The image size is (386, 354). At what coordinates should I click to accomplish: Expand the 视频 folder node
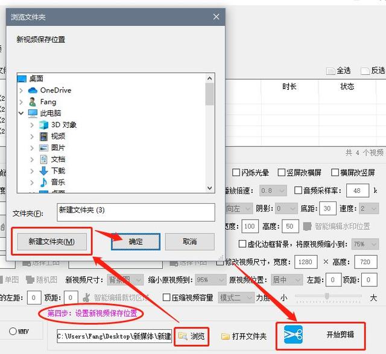point(32,136)
